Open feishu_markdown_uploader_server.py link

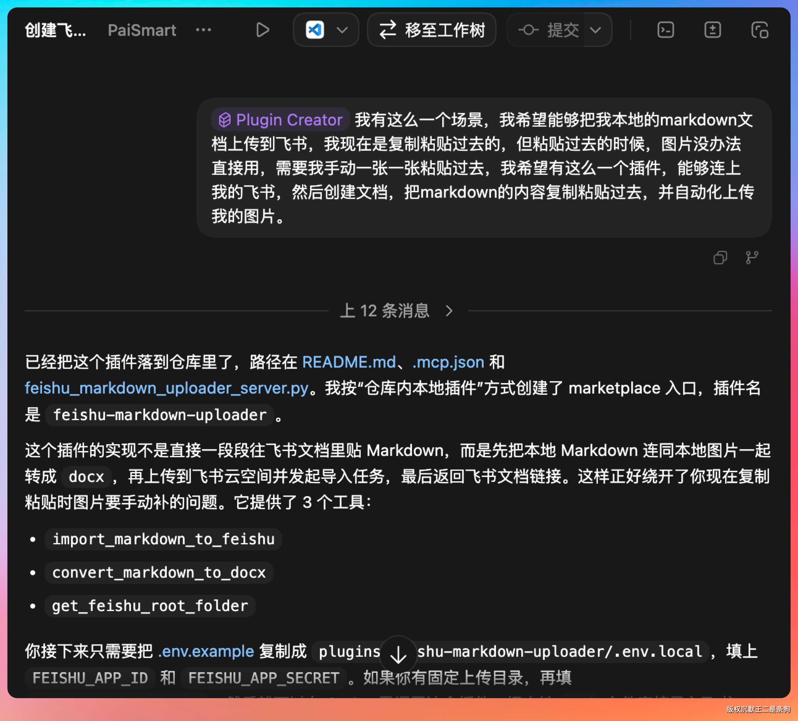pyautogui.click(x=166, y=388)
